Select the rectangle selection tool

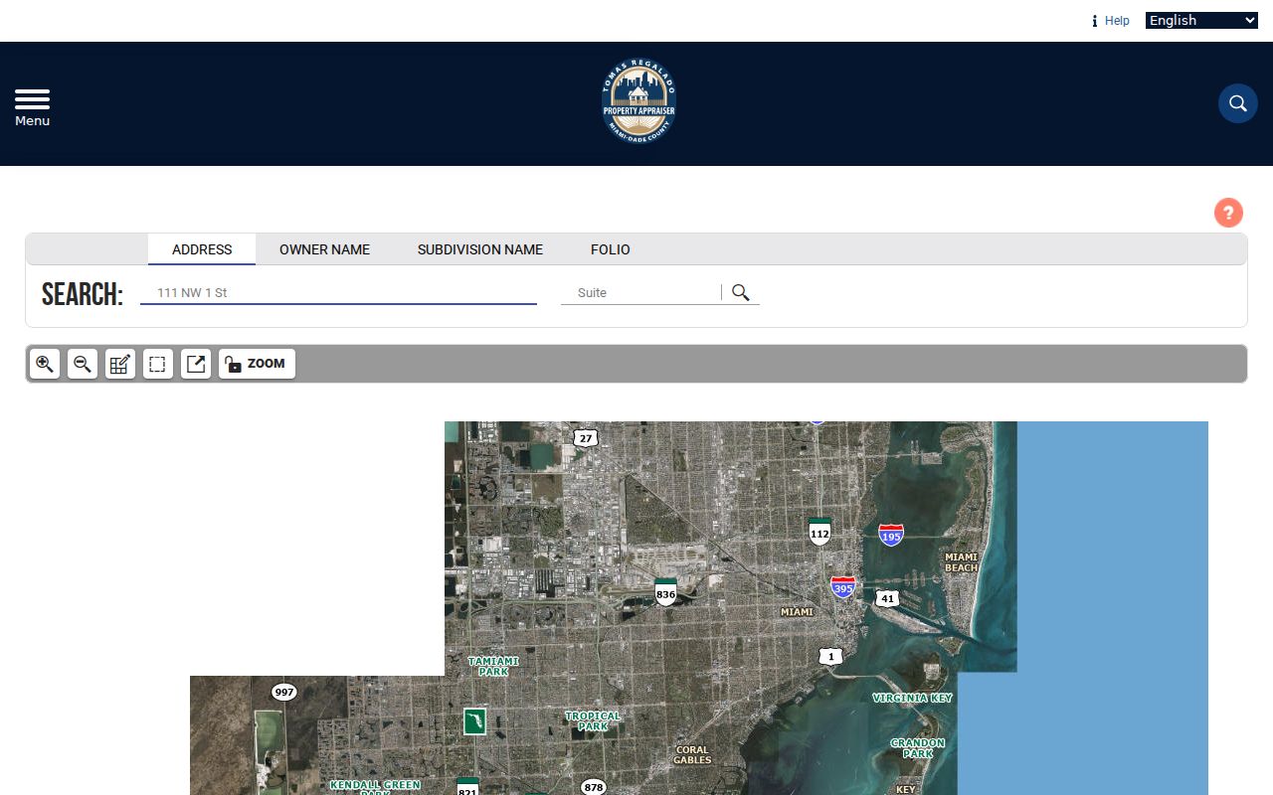click(x=157, y=364)
